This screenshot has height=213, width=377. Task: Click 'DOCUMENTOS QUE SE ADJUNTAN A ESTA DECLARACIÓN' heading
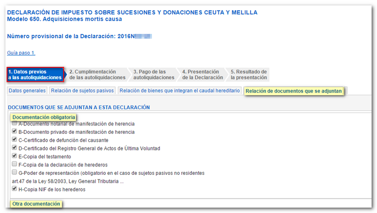click(79, 107)
